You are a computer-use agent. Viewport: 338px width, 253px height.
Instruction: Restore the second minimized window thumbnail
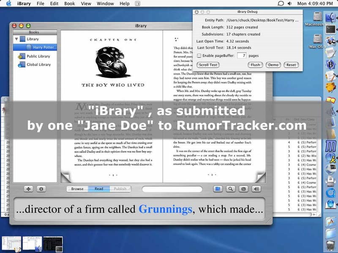tap(32, 244)
